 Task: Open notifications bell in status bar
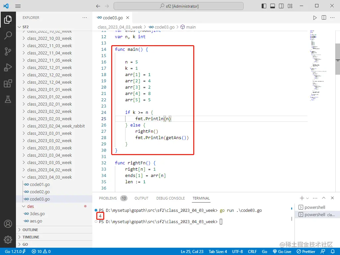click(332, 252)
